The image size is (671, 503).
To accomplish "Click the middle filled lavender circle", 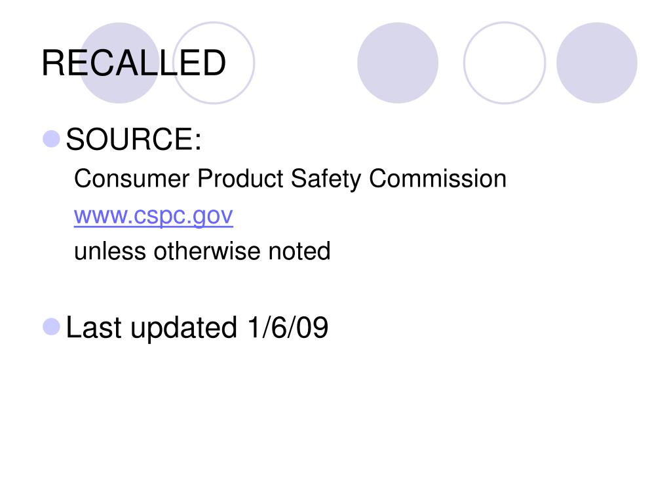I will [x=398, y=63].
